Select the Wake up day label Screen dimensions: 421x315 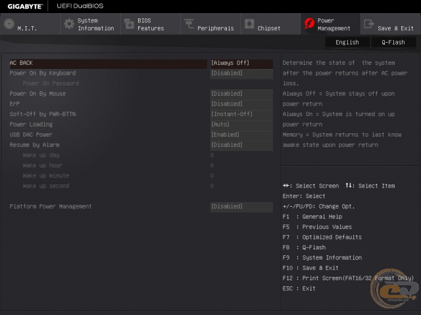41,155
